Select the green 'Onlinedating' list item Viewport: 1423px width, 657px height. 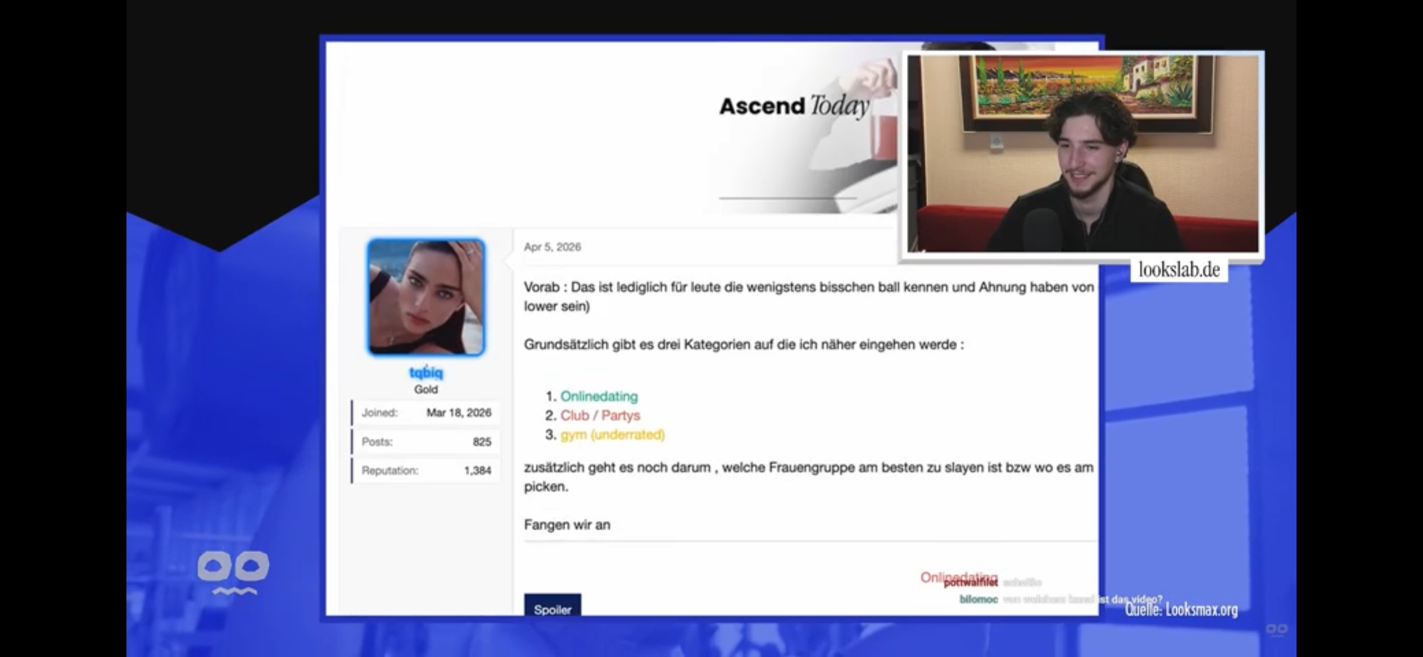(599, 396)
